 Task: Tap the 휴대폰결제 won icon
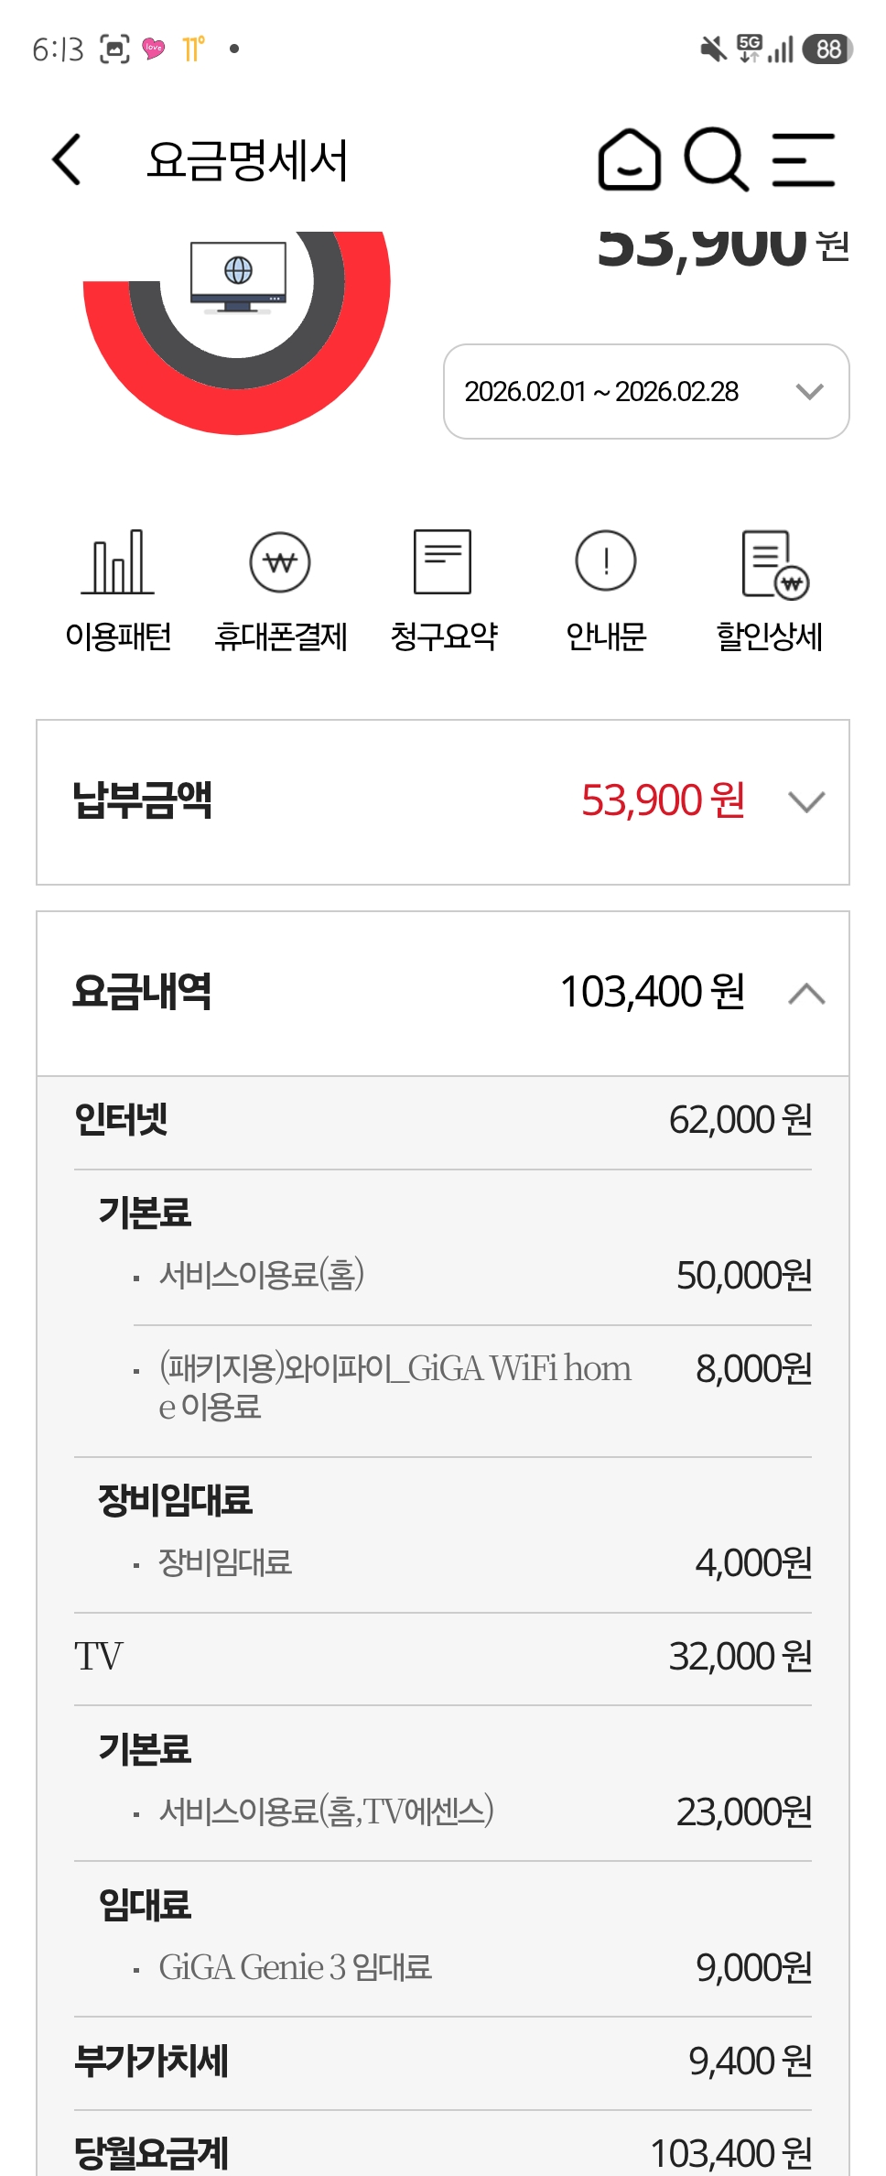(280, 561)
